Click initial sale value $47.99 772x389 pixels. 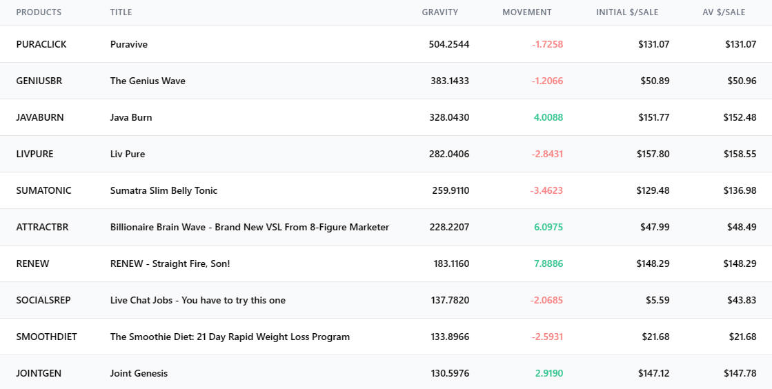[655, 227]
